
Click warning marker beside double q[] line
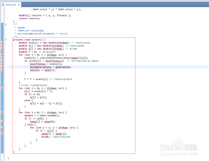click(x=3, y=49)
